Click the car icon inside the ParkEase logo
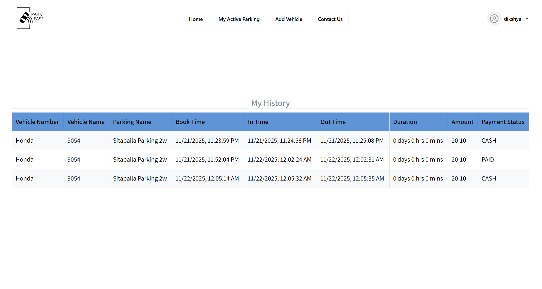The height and width of the screenshot is (289, 542). coord(24,18)
